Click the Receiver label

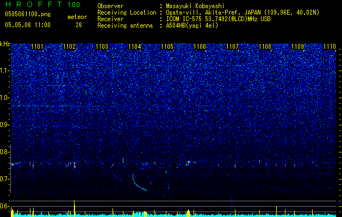click(x=110, y=19)
